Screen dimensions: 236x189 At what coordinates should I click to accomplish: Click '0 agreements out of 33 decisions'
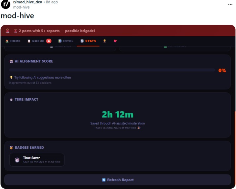pyautogui.click(x=30, y=83)
